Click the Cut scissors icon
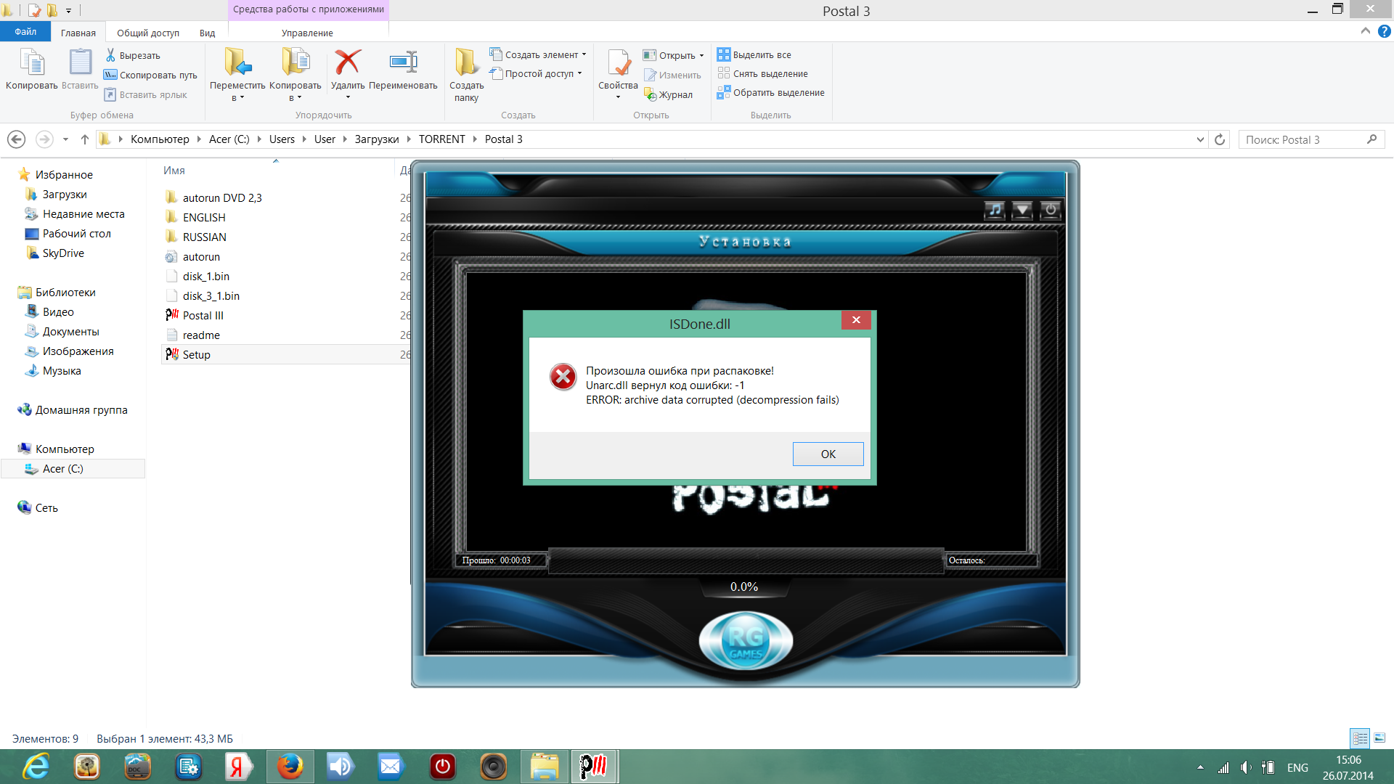The width and height of the screenshot is (1394, 784). (110, 55)
